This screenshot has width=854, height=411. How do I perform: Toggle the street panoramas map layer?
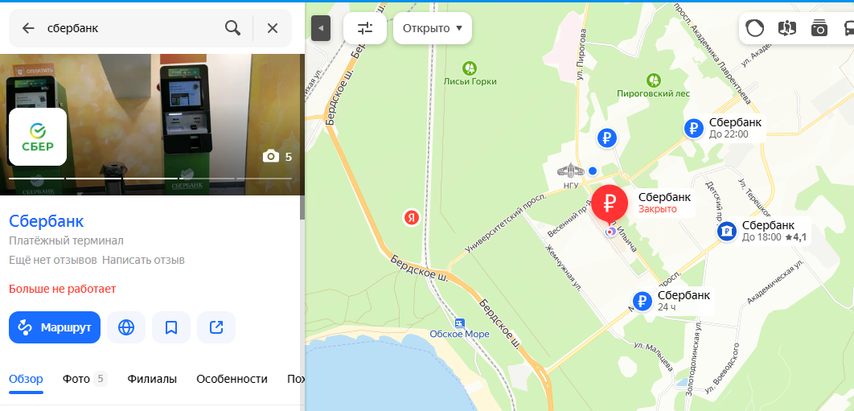(787, 28)
